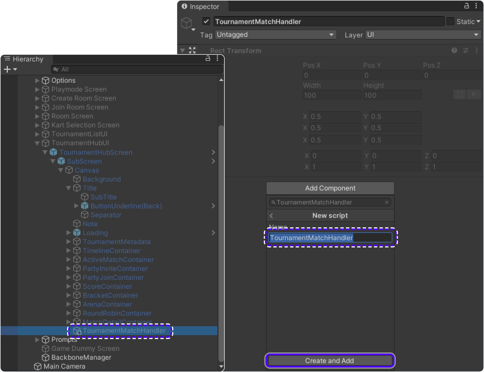Expand the BracketContainer hierarchy item
484x372 pixels.
coord(68,295)
